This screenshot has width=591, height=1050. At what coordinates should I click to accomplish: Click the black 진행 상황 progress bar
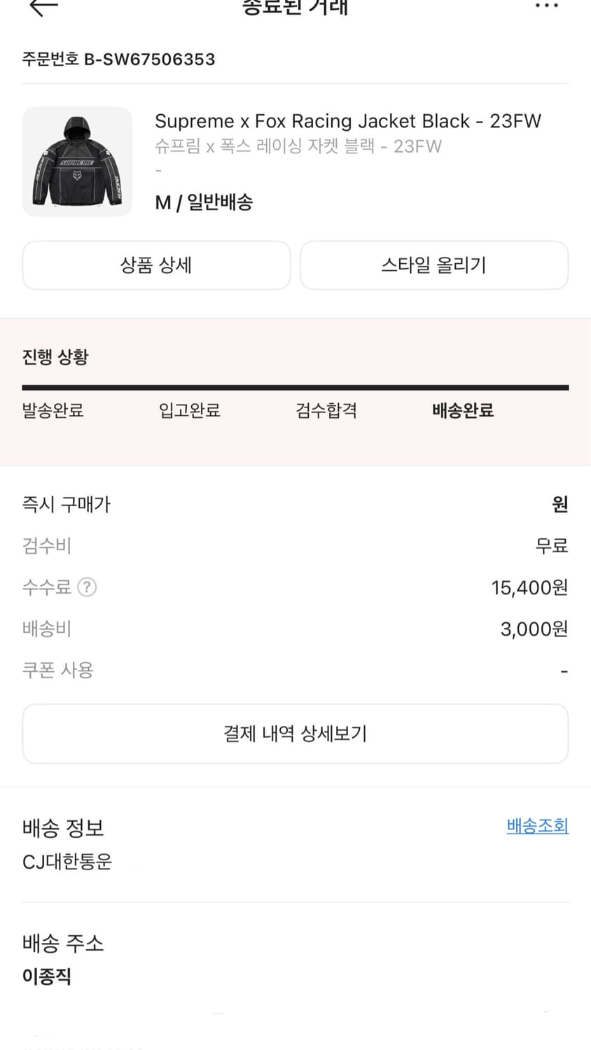click(295, 387)
